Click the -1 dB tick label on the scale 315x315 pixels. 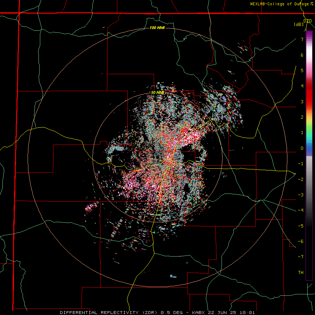tap(301, 164)
